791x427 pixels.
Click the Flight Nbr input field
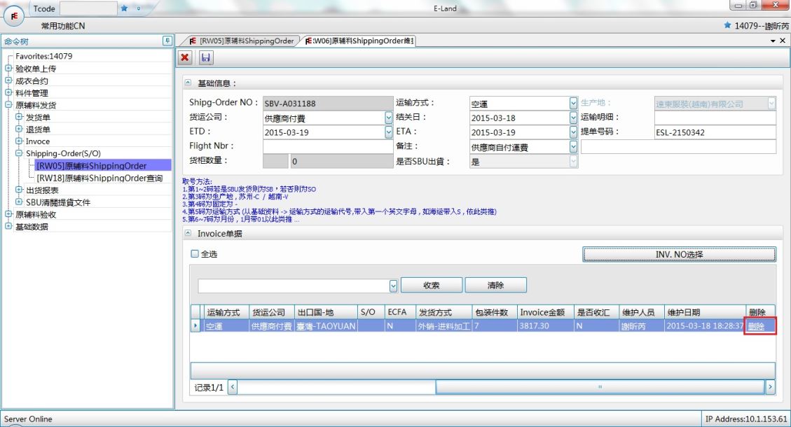point(327,146)
